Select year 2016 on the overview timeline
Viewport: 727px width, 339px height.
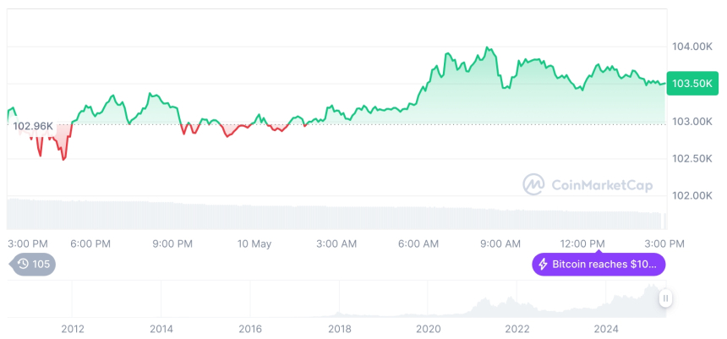(x=250, y=328)
